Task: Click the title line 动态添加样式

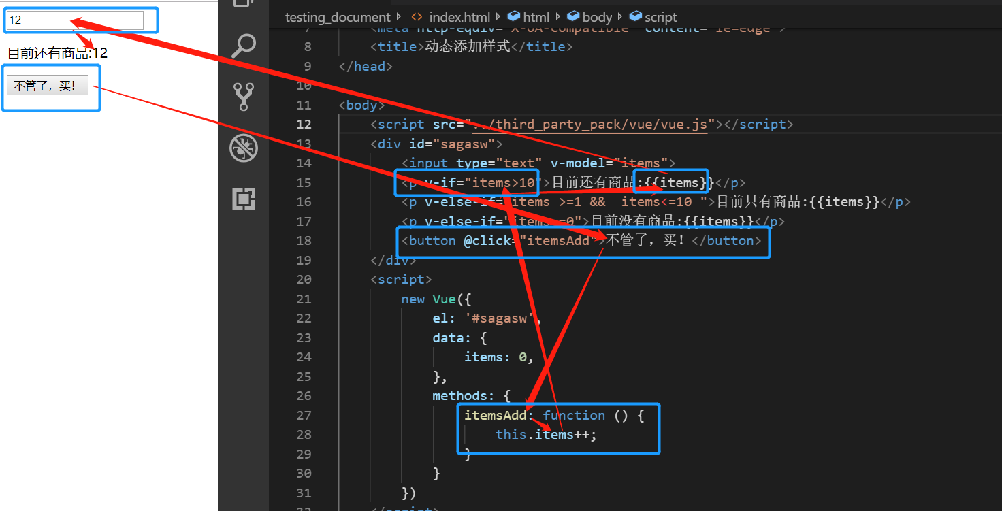Action: pos(472,46)
